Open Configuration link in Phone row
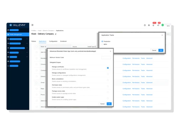 [x=127, y=95]
